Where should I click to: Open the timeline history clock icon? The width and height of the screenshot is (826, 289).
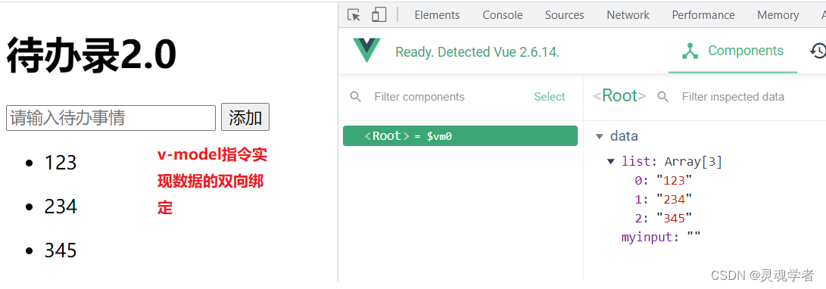(x=818, y=51)
